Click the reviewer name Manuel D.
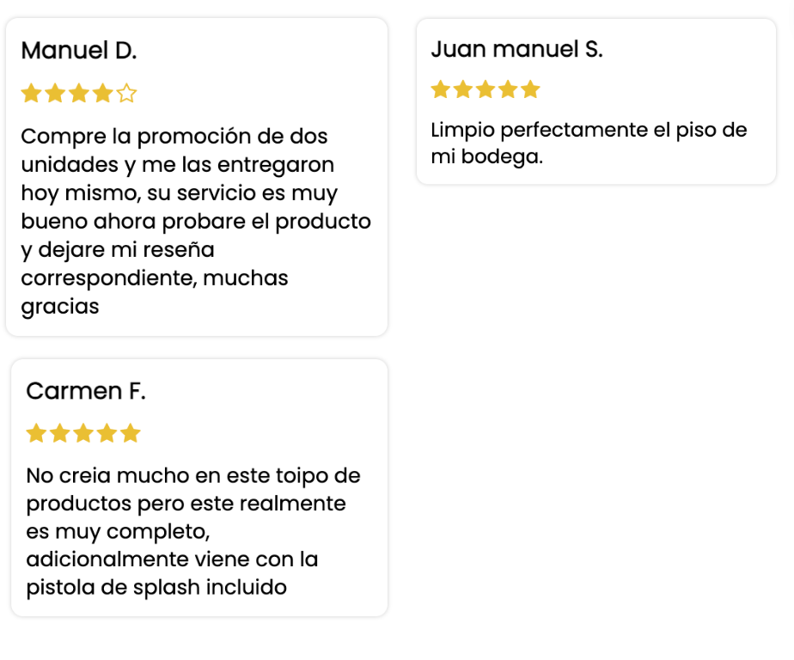Viewport: 794px width, 660px height. (x=79, y=51)
